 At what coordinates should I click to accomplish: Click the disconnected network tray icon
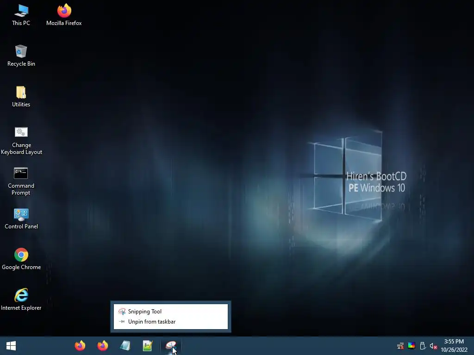point(400,346)
